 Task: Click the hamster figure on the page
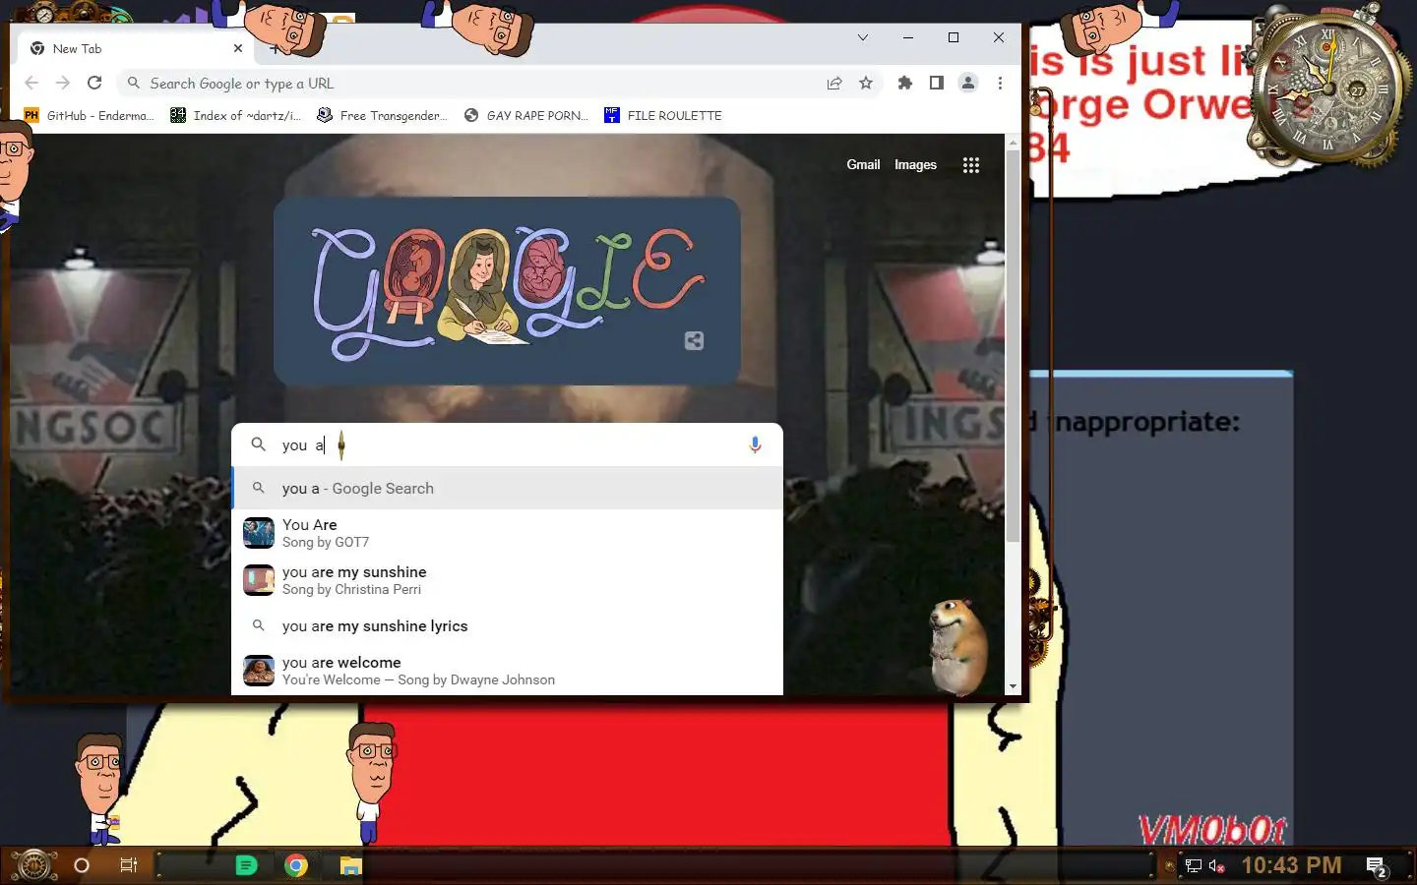(956, 646)
